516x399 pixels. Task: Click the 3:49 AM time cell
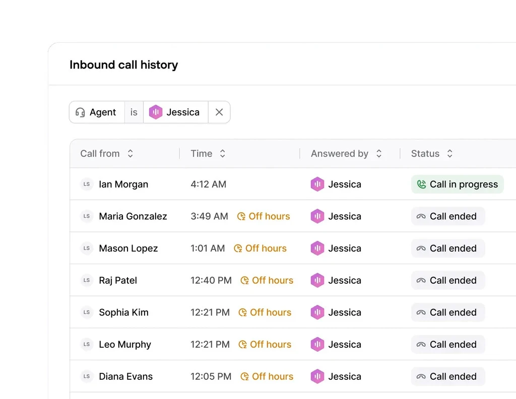(209, 216)
